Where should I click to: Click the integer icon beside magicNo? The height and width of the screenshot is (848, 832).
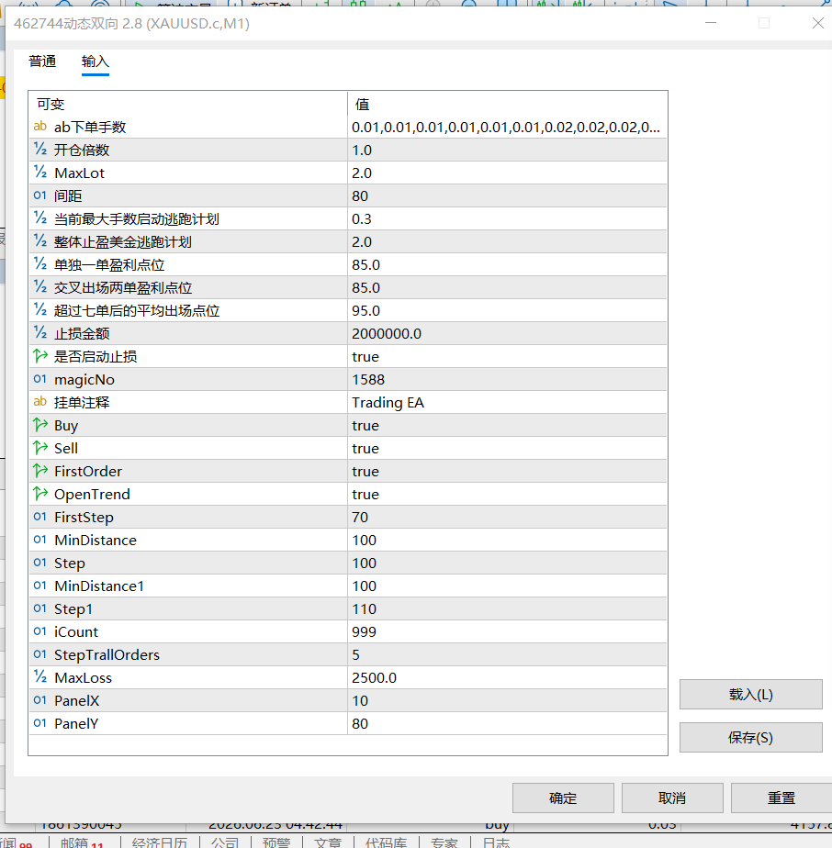pyautogui.click(x=40, y=379)
